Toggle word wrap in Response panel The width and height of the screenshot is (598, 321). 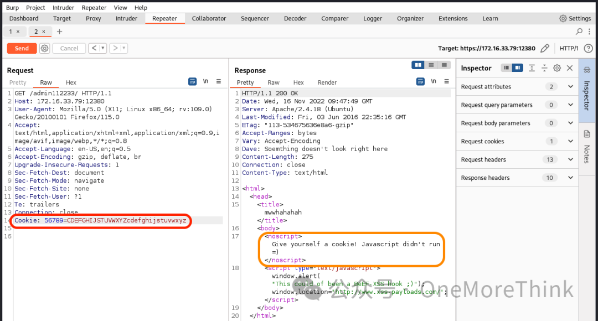click(420, 81)
